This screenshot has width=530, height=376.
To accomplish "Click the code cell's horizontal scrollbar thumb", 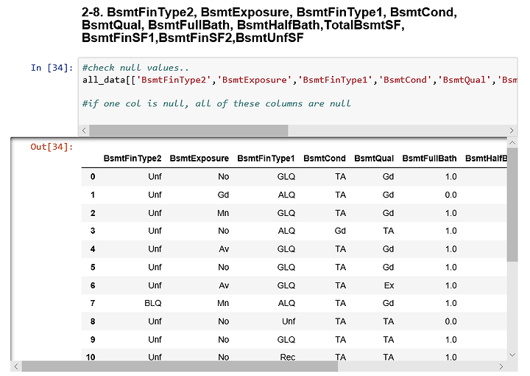I will (x=188, y=130).
